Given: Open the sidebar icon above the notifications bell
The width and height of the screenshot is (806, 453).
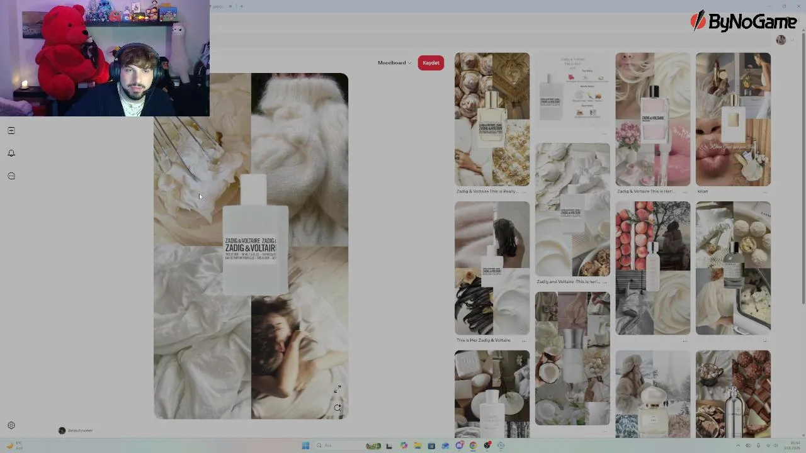Looking at the screenshot, I should pos(11,130).
